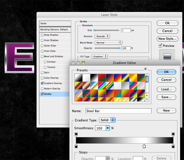Choose the Red to Green gradient preset
The height and width of the screenshot is (160, 184).
pyautogui.click(x=102, y=78)
